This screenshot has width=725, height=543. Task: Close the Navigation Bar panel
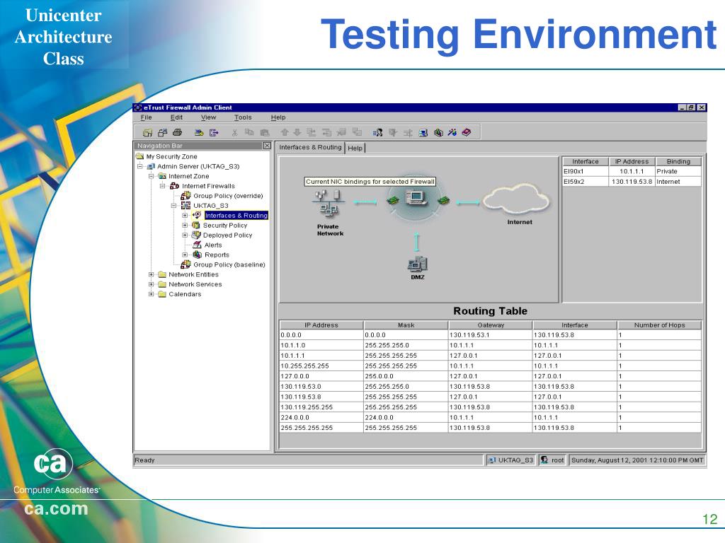coord(267,146)
